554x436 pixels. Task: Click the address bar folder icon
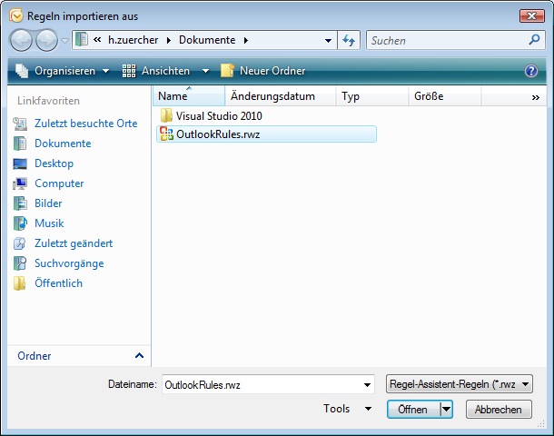[x=82, y=40]
